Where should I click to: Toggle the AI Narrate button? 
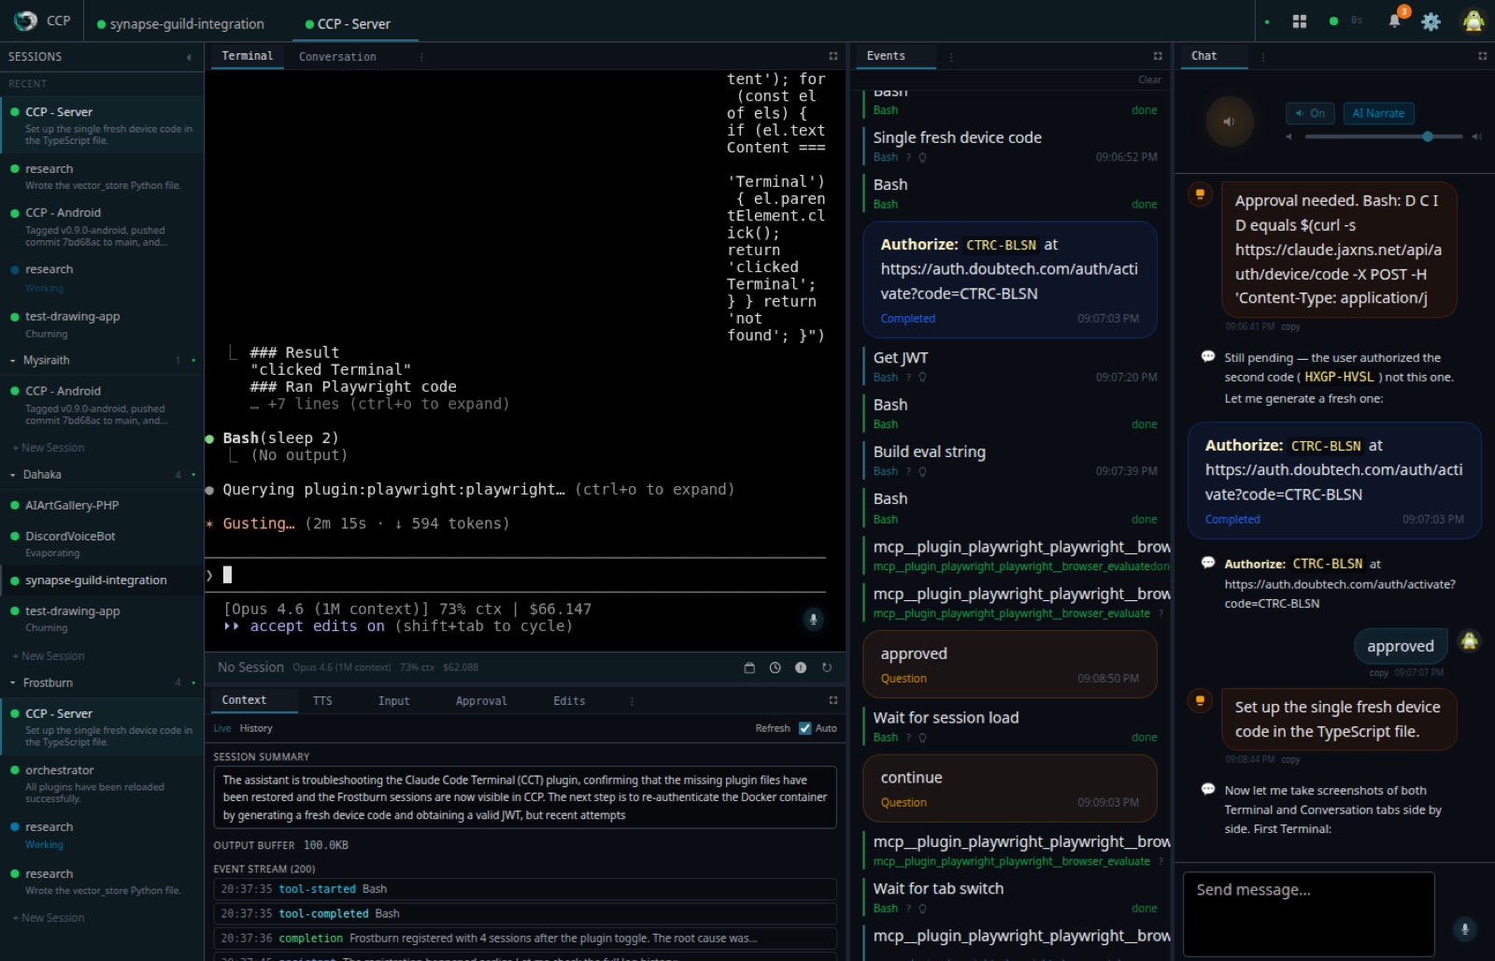pos(1378,113)
